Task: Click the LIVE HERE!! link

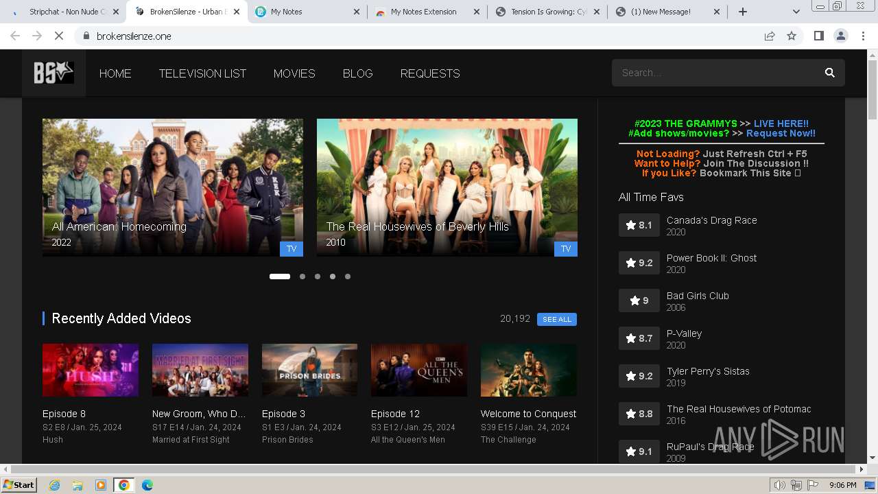Action: [781, 123]
